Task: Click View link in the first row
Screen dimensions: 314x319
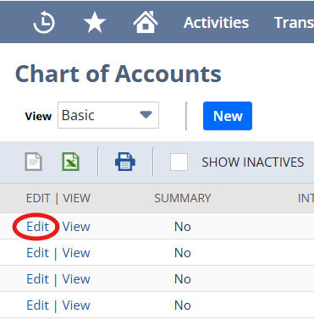Action: (76, 227)
